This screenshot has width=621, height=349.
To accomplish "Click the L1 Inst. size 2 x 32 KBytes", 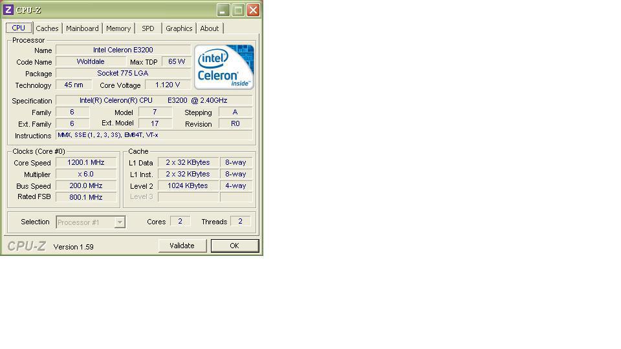I will click(x=188, y=174).
